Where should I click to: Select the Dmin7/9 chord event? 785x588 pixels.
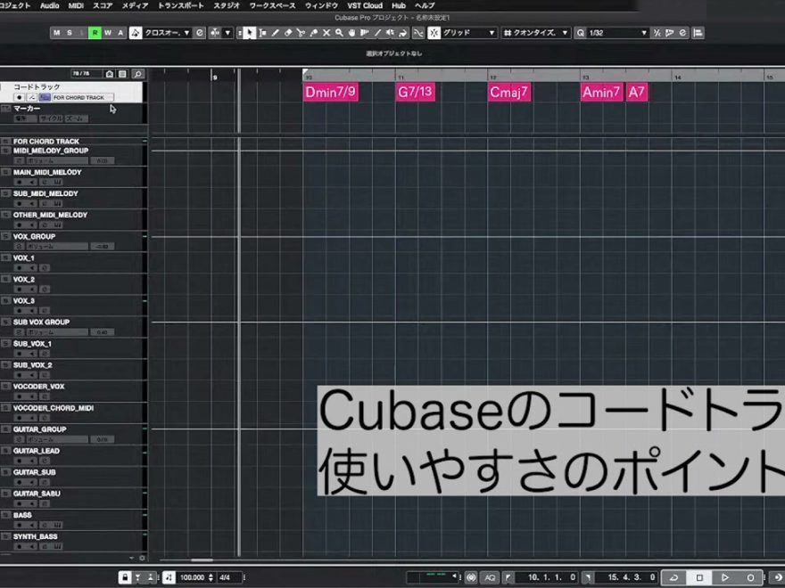330,92
